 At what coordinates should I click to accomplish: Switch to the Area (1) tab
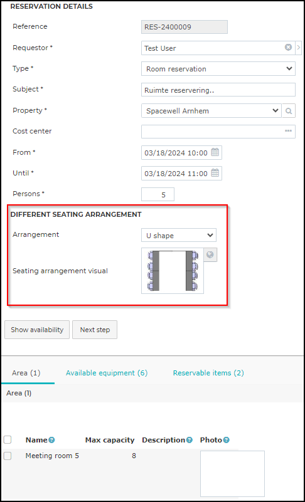tap(26, 373)
